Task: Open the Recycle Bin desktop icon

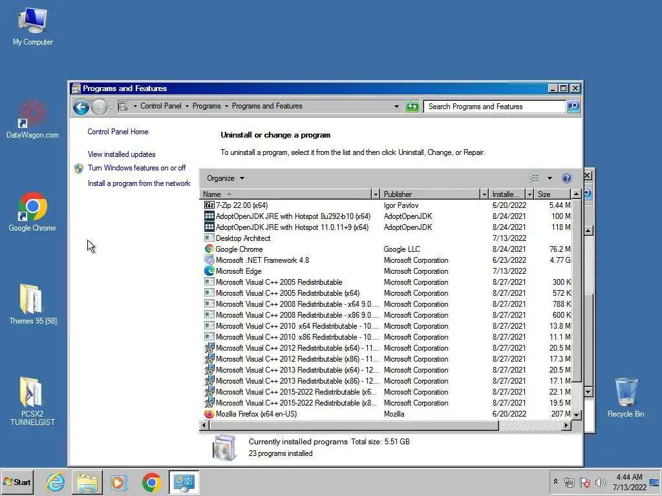Action: [626, 397]
